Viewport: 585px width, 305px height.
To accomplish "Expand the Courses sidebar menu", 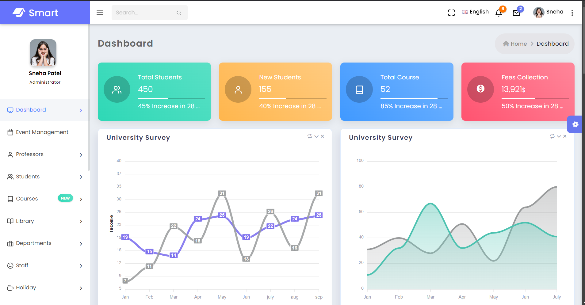I will tap(45, 199).
